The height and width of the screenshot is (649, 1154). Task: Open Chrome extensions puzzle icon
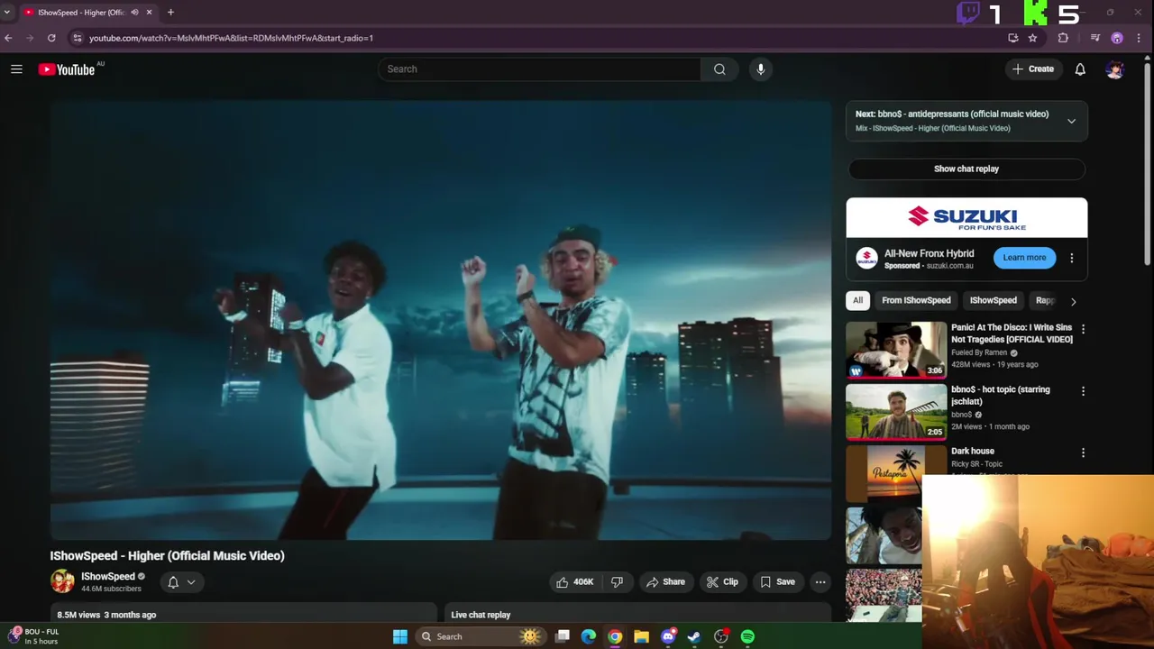(1063, 38)
